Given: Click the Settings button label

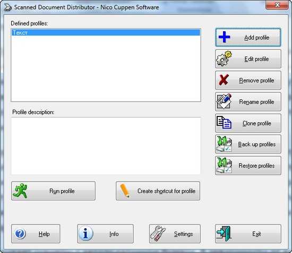Looking at the screenshot, I should pyautogui.click(x=184, y=234).
